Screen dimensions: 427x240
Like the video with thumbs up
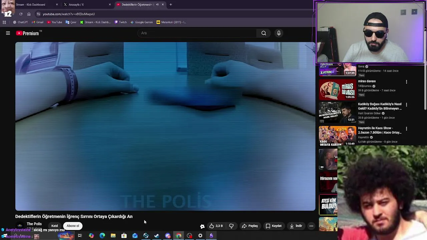216,226
